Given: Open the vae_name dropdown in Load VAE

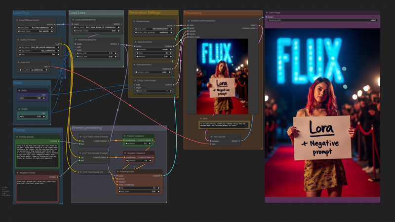Looking at the screenshot, I should click(x=33, y=70).
